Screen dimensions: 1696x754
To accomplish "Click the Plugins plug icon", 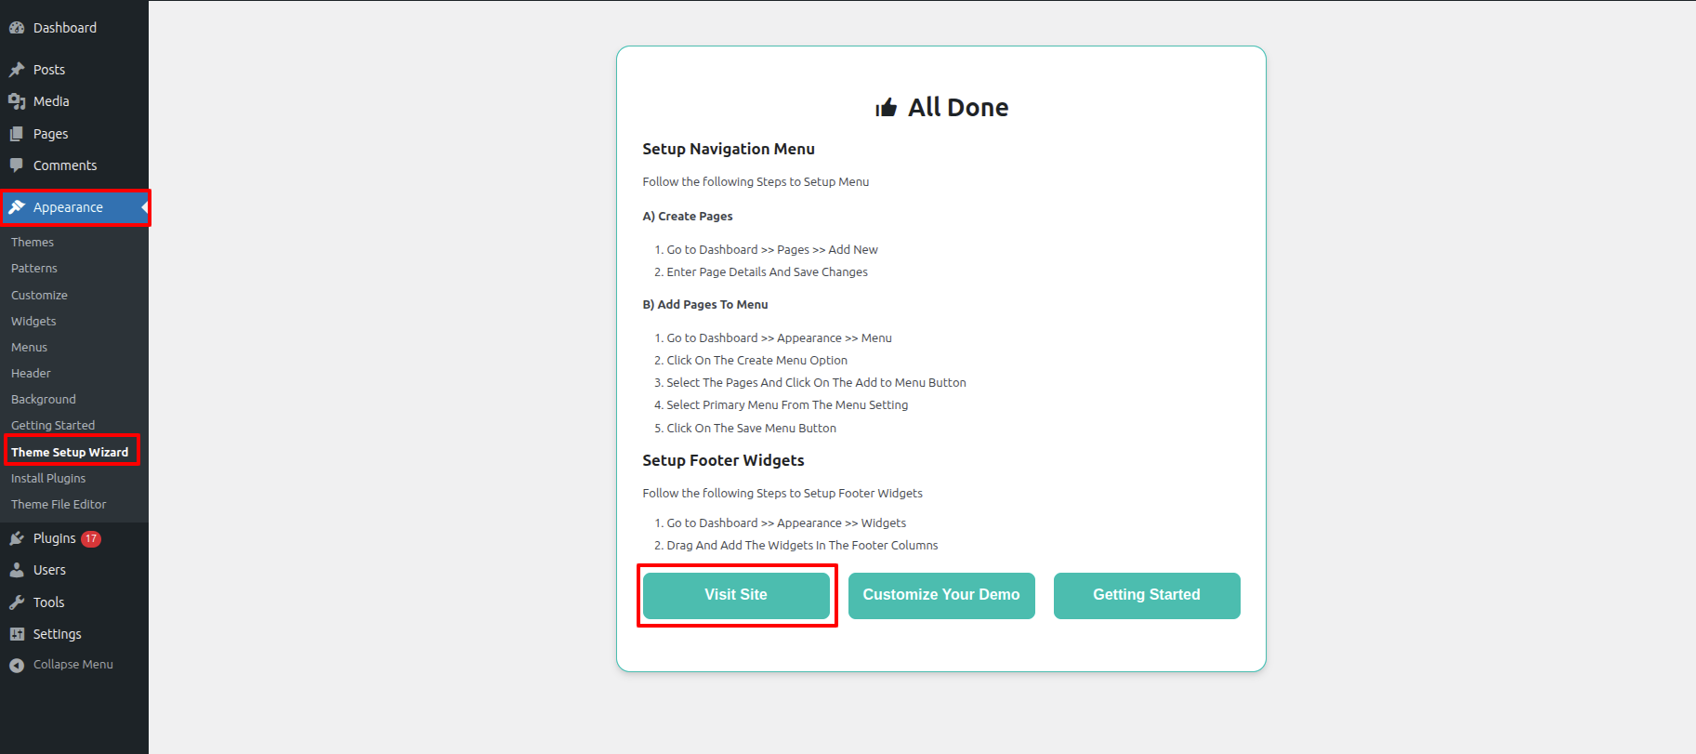I will tap(17, 538).
